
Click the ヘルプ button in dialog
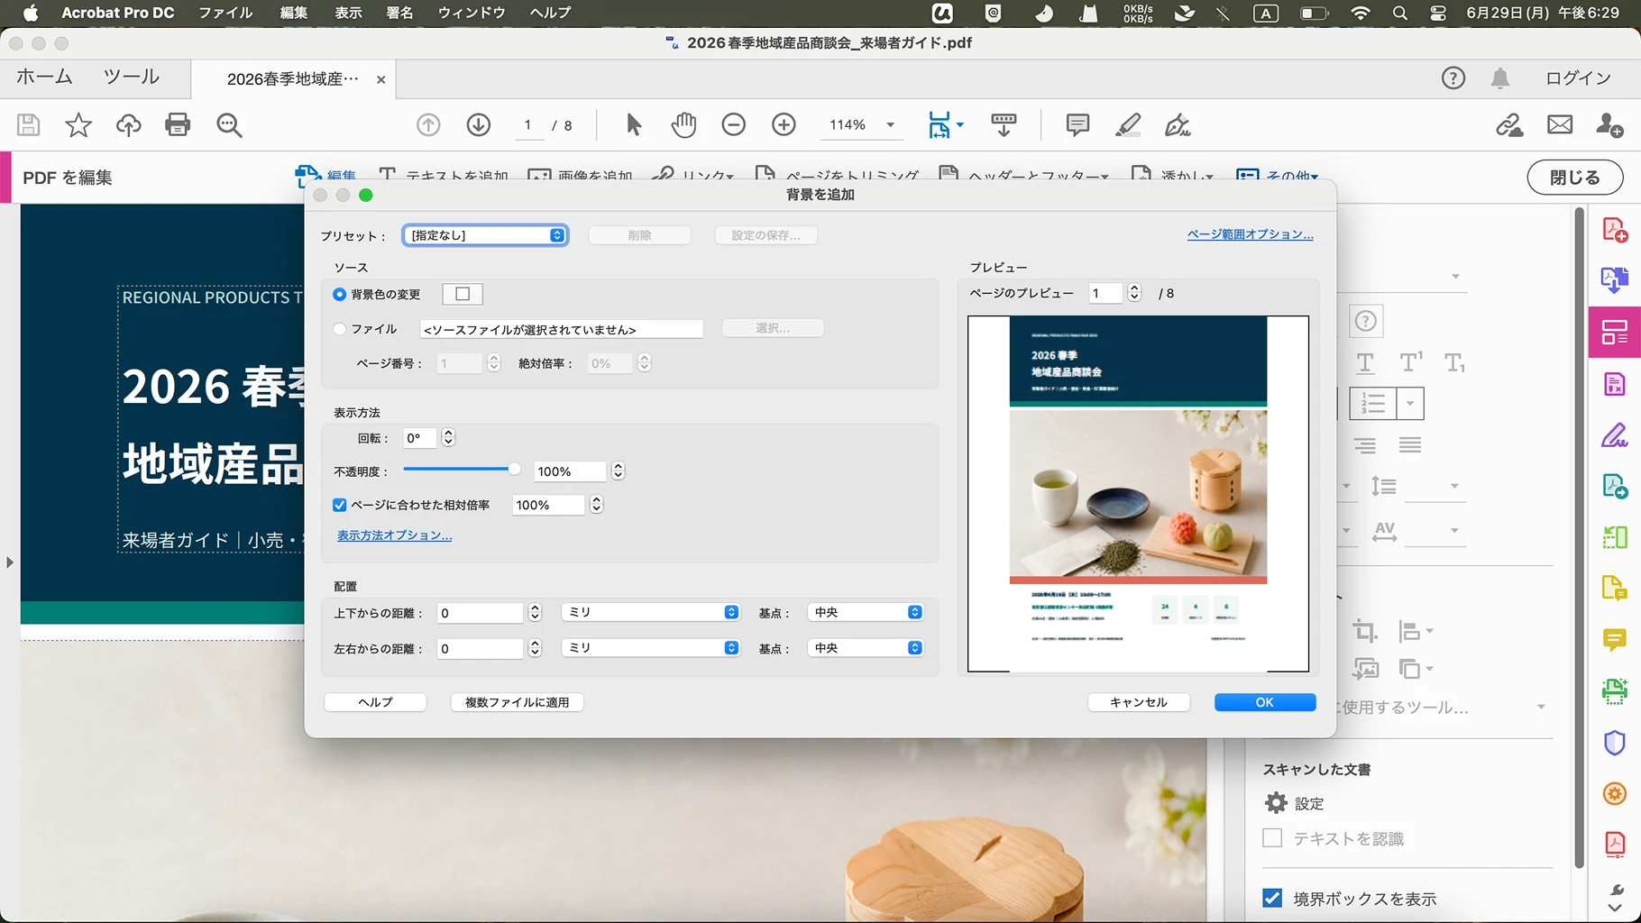375,702
